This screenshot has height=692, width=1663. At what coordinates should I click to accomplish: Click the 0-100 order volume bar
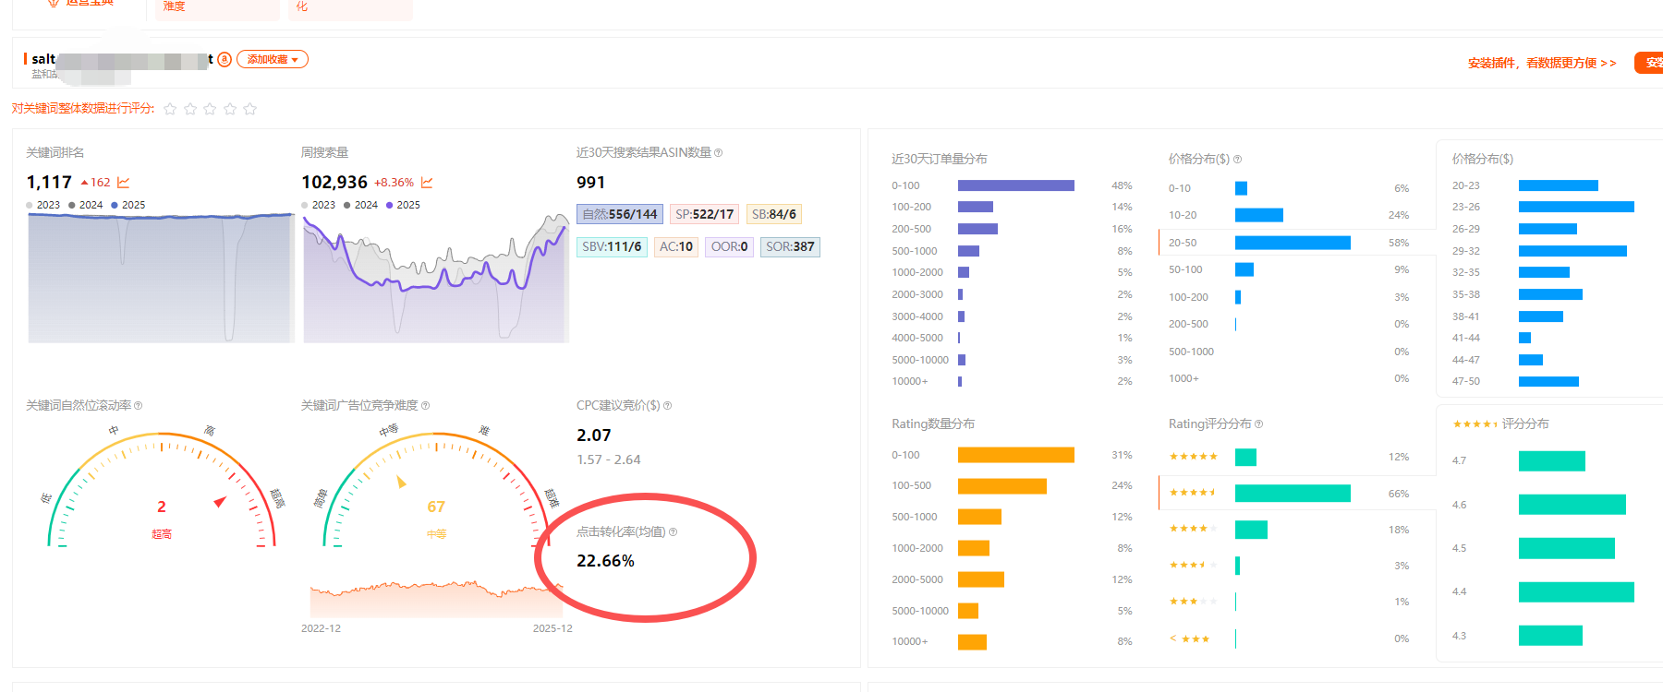(1015, 185)
